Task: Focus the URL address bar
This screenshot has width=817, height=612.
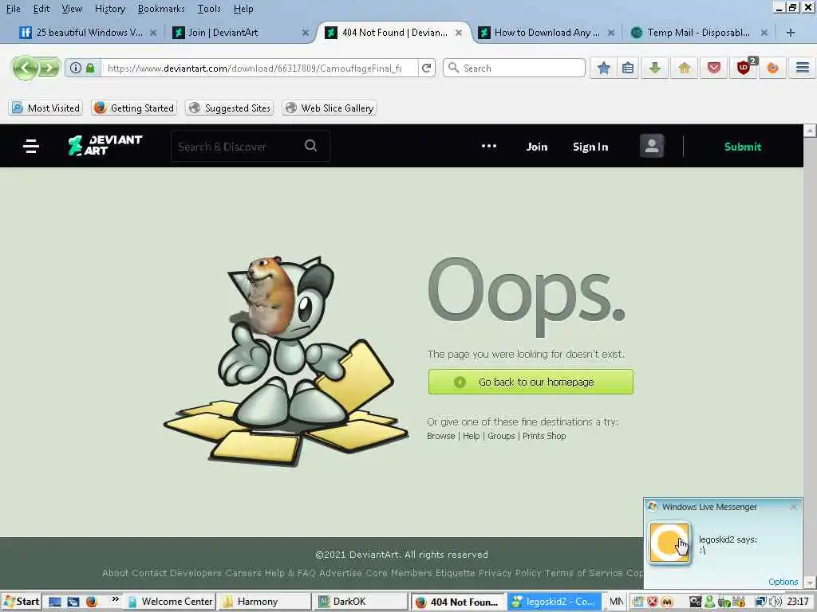Action: [x=259, y=68]
